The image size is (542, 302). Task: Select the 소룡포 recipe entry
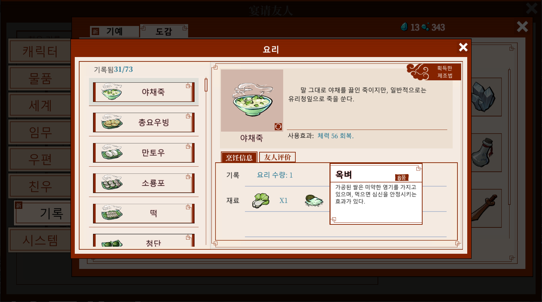[144, 183]
